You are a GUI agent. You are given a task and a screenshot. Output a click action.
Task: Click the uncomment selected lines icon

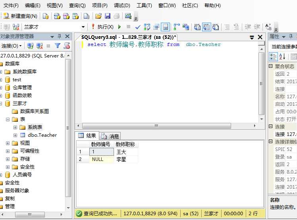click(236, 27)
